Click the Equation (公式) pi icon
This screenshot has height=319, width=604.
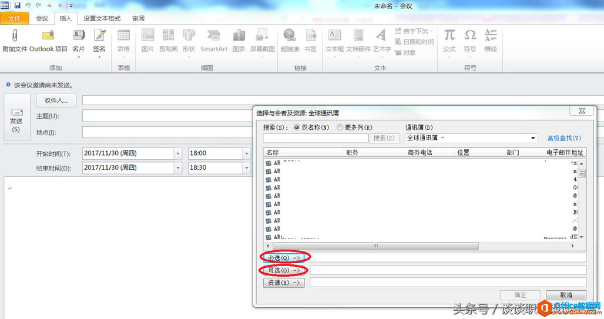(x=449, y=35)
